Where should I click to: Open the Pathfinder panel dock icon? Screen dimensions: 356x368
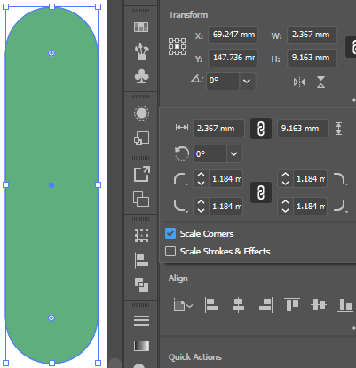click(x=141, y=285)
